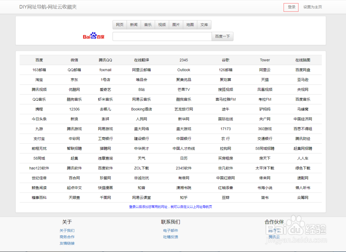Open the 芒果TV link
346x252 pixels.
(184, 90)
